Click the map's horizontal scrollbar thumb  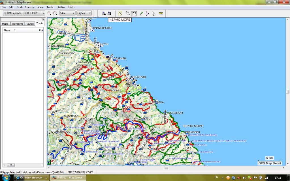point(166,167)
